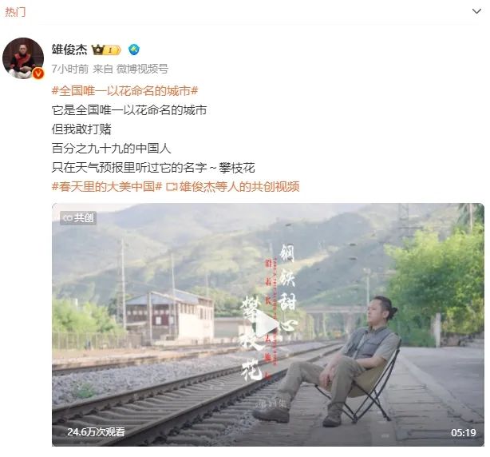Viewport: 490px width, 457px height.
Task: Click the 但我敢打赌 line in the post
Action: pos(81,129)
